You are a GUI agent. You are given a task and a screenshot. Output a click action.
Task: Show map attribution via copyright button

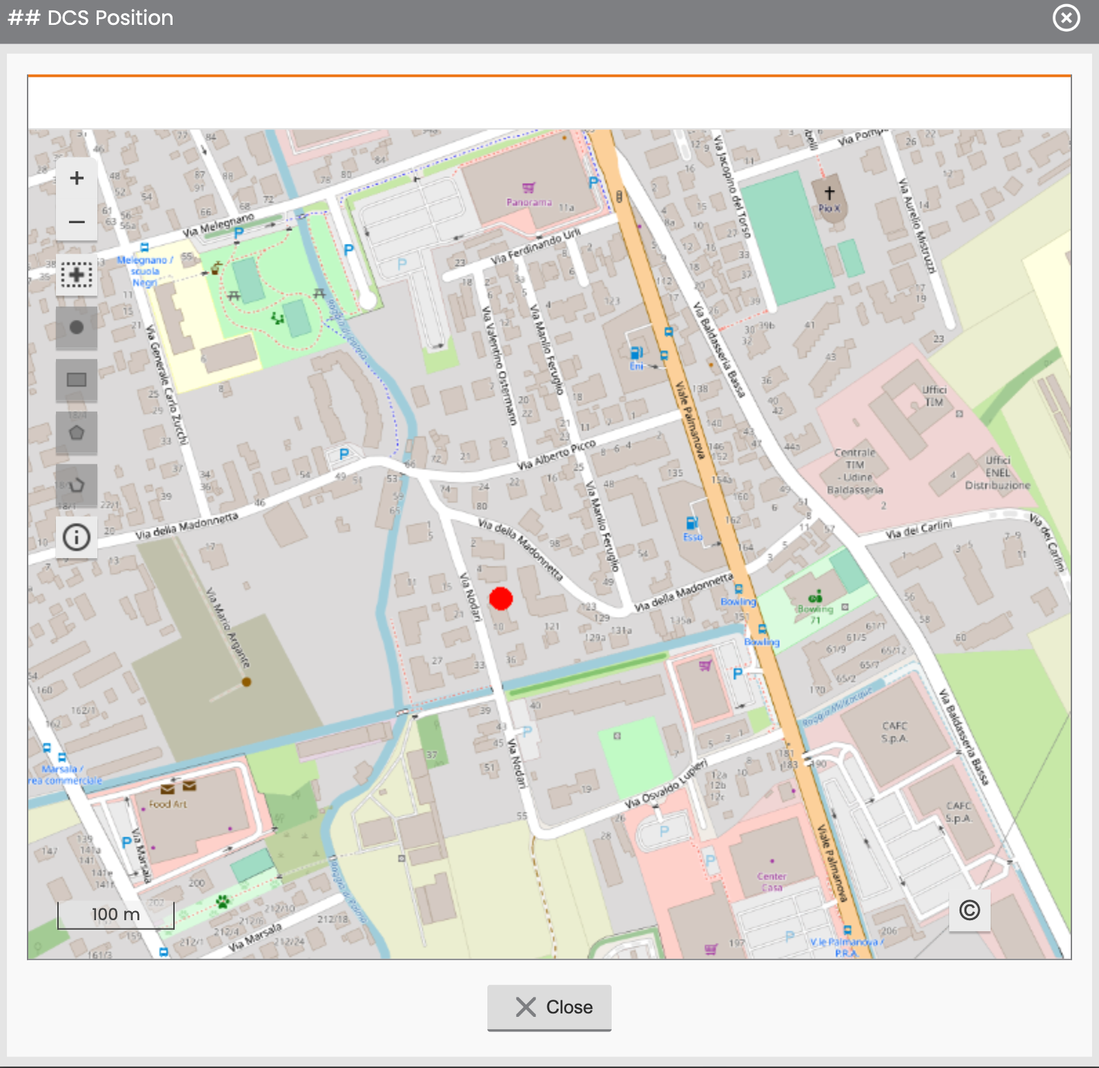coord(970,910)
